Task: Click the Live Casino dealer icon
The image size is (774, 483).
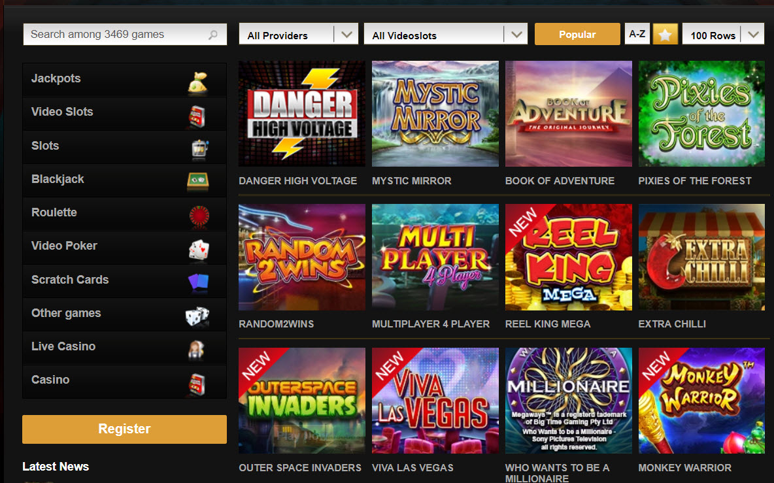Action: point(197,350)
